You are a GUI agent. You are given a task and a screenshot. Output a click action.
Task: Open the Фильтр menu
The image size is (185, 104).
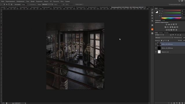click(46, 1)
